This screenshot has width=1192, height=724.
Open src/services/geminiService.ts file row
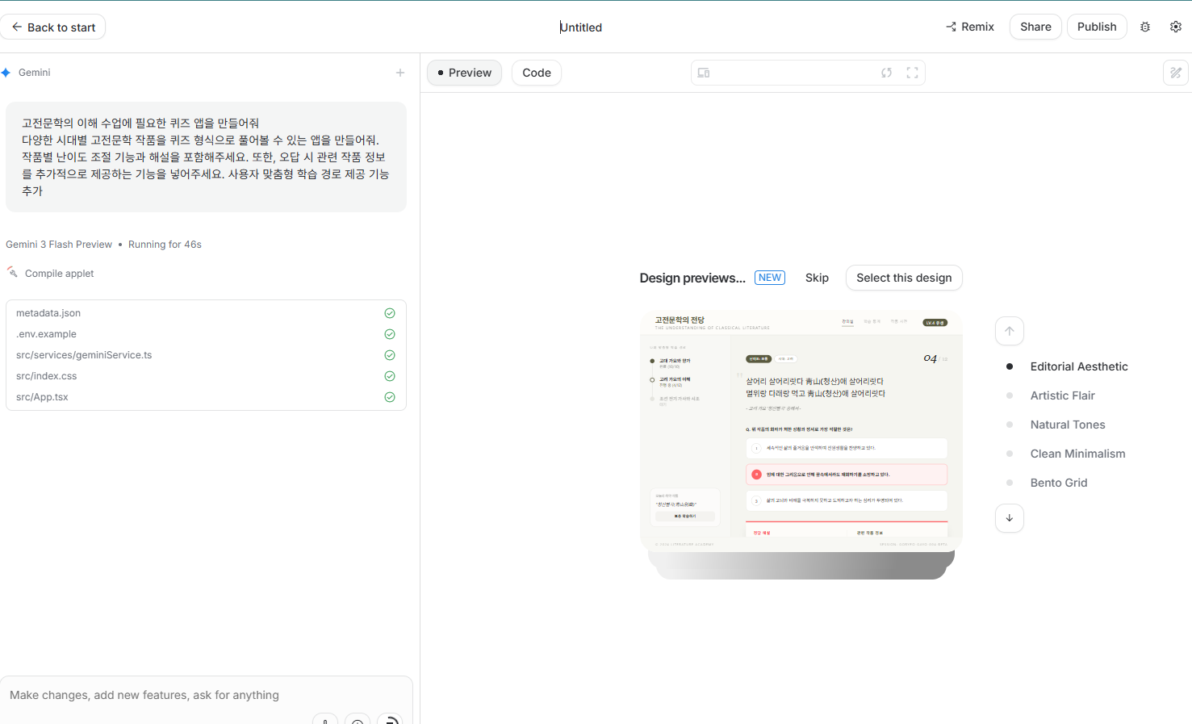206,355
